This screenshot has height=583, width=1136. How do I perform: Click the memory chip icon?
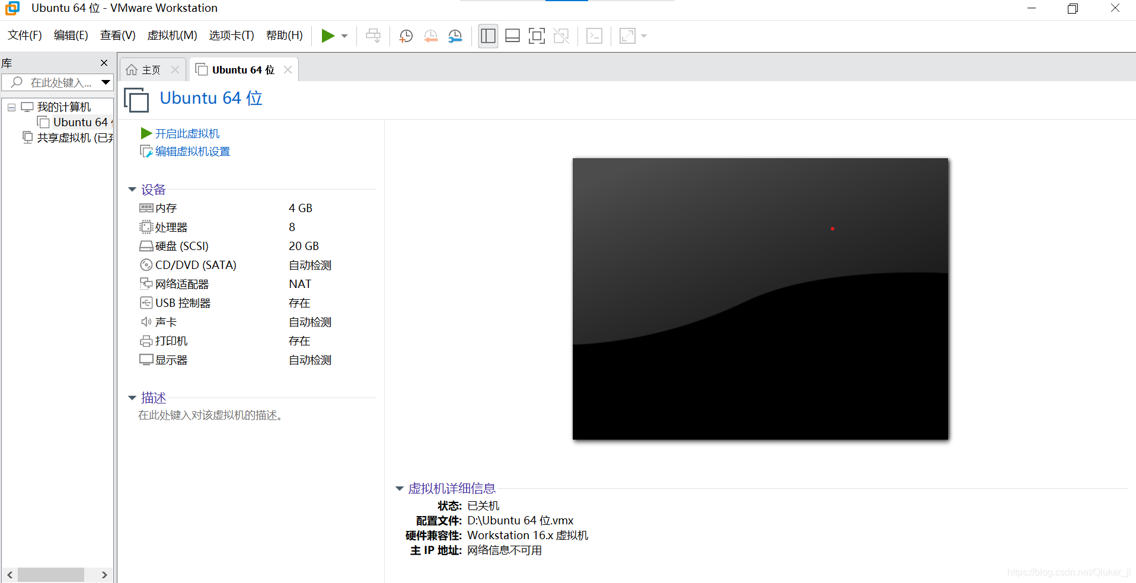click(x=146, y=208)
